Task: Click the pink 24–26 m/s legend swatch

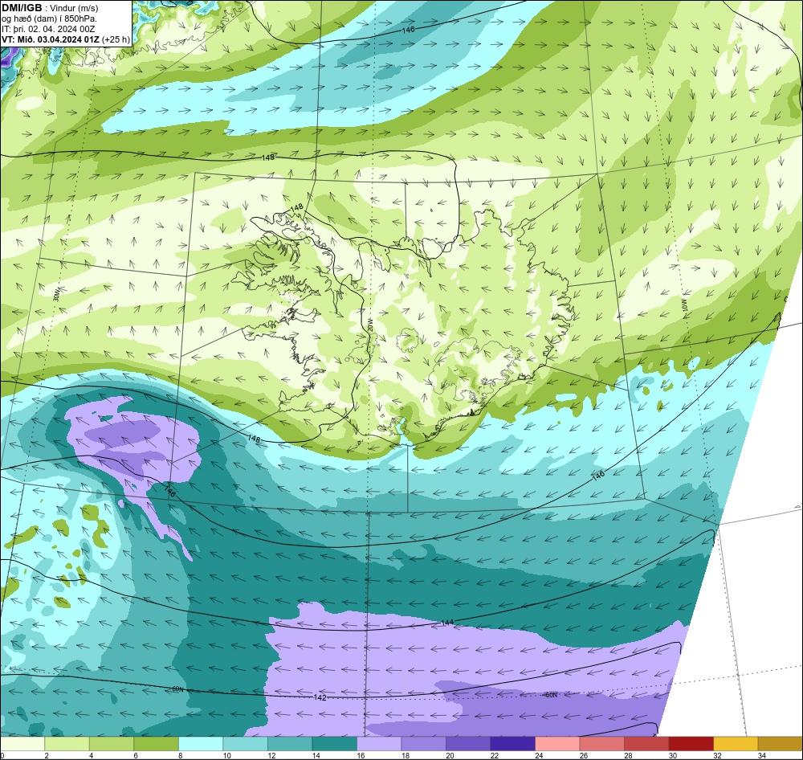Action: tap(557, 743)
